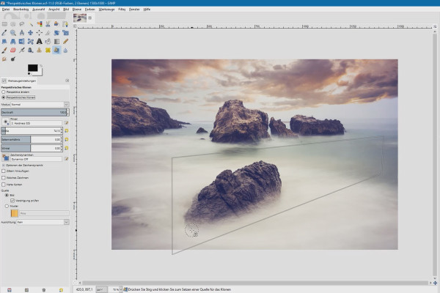The width and height of the screenshot is (440, 293).
Task: Select the Clone stamp tool
Action: point(40,51)
